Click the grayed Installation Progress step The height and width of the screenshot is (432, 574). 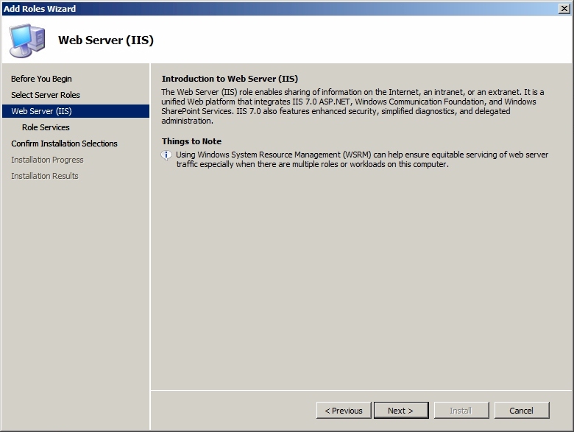click(x=47, y=160)
